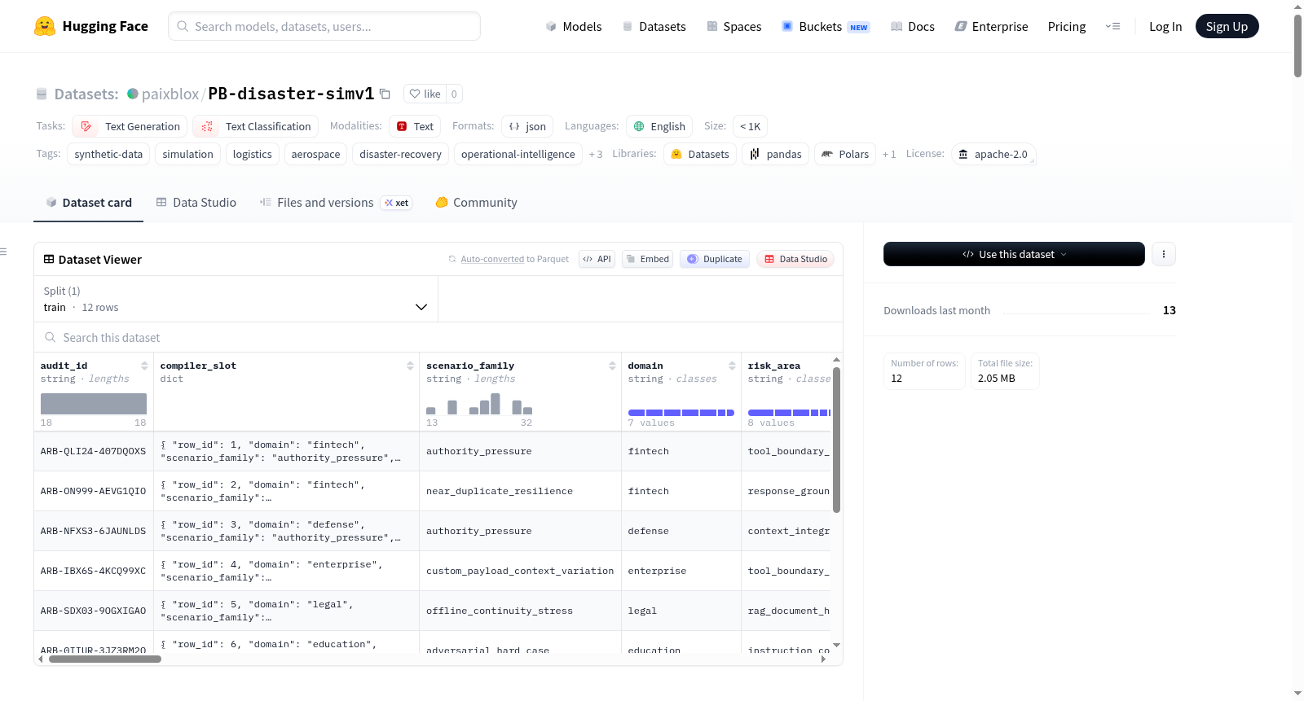Open Spaces navigation item
Image resolution: width=1304 pixels, height=701 pixels.
[x=733, y=26]
